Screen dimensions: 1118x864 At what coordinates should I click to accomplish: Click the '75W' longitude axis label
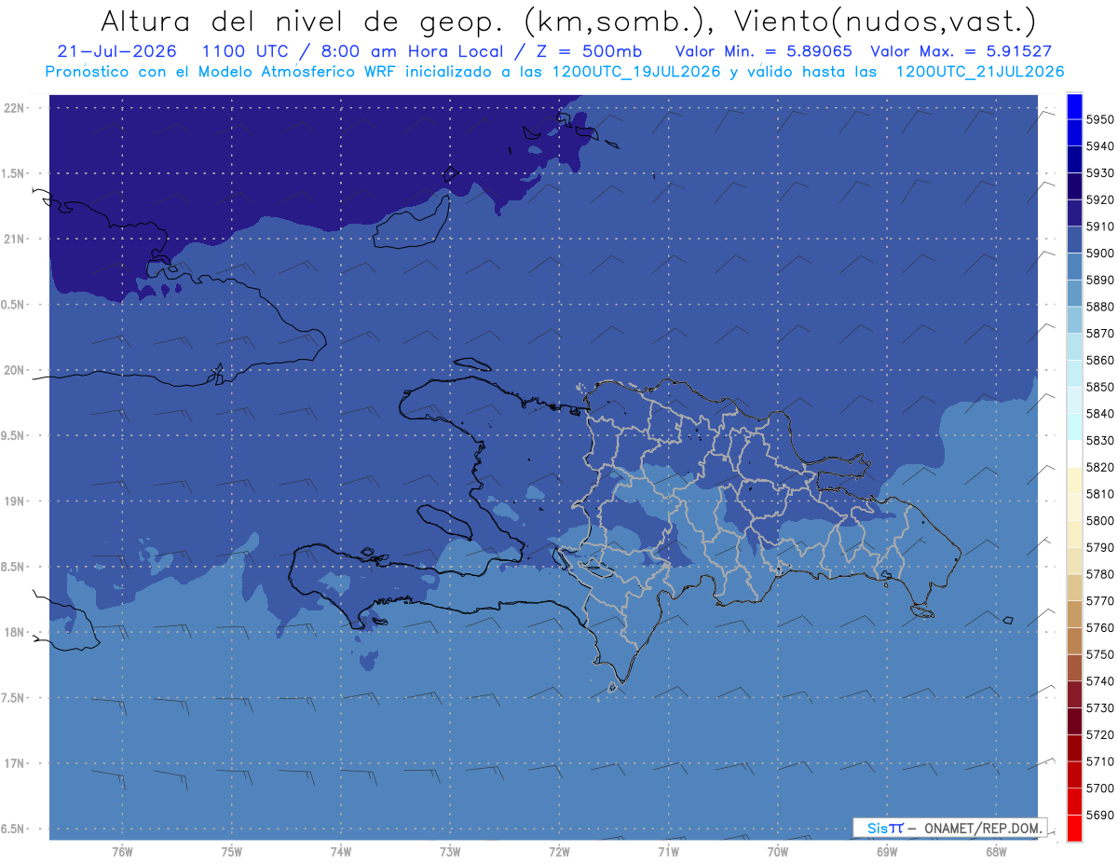232,851
